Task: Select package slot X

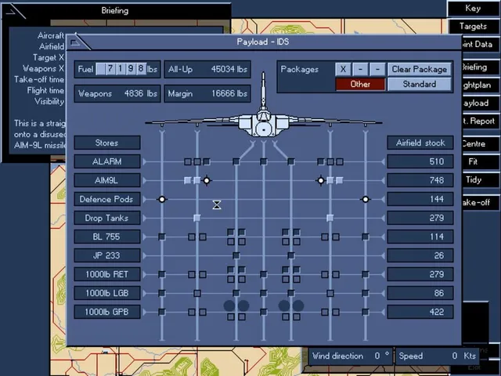Action: [343, 70]
